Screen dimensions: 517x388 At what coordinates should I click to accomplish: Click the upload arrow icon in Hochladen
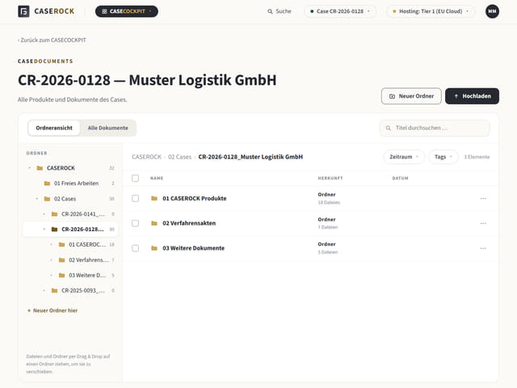pyautogui.click(x=456, y=96)
